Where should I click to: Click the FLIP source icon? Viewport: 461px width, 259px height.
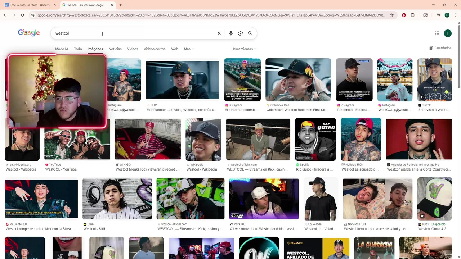click(148, 105)
